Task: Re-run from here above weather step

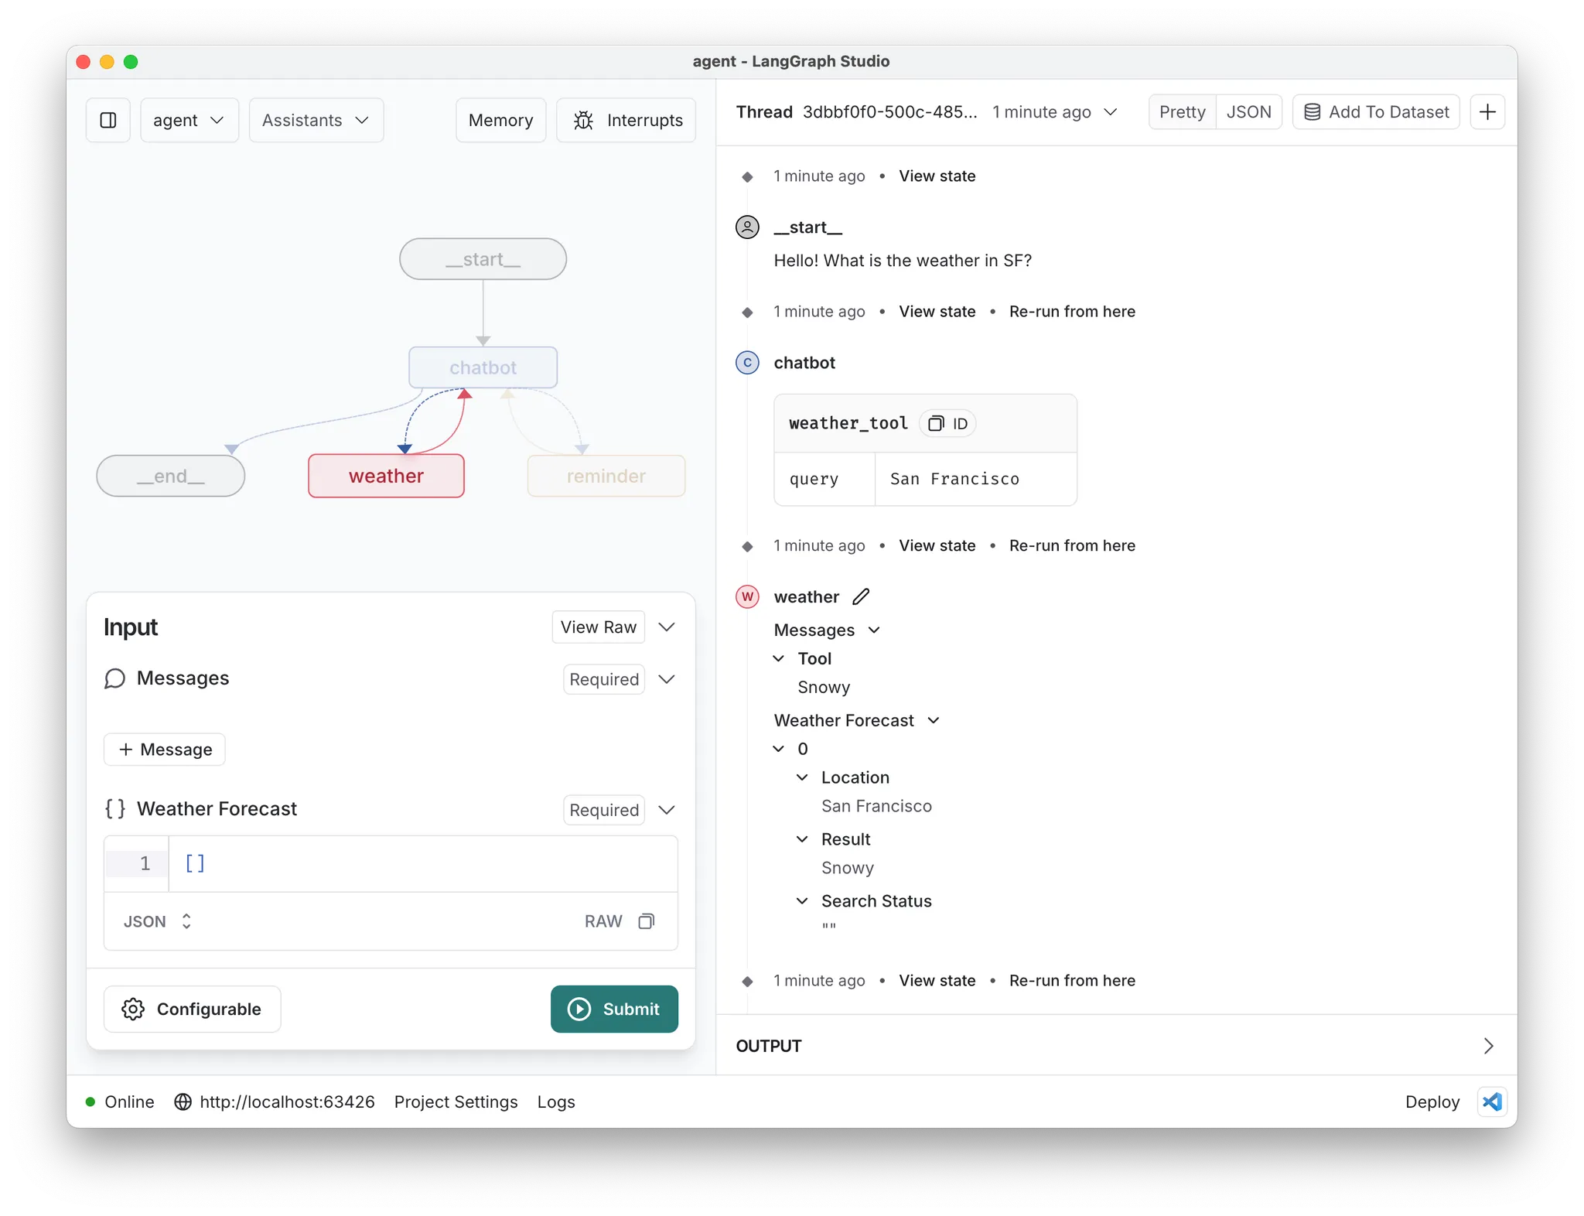Action: pos(1072,545)
